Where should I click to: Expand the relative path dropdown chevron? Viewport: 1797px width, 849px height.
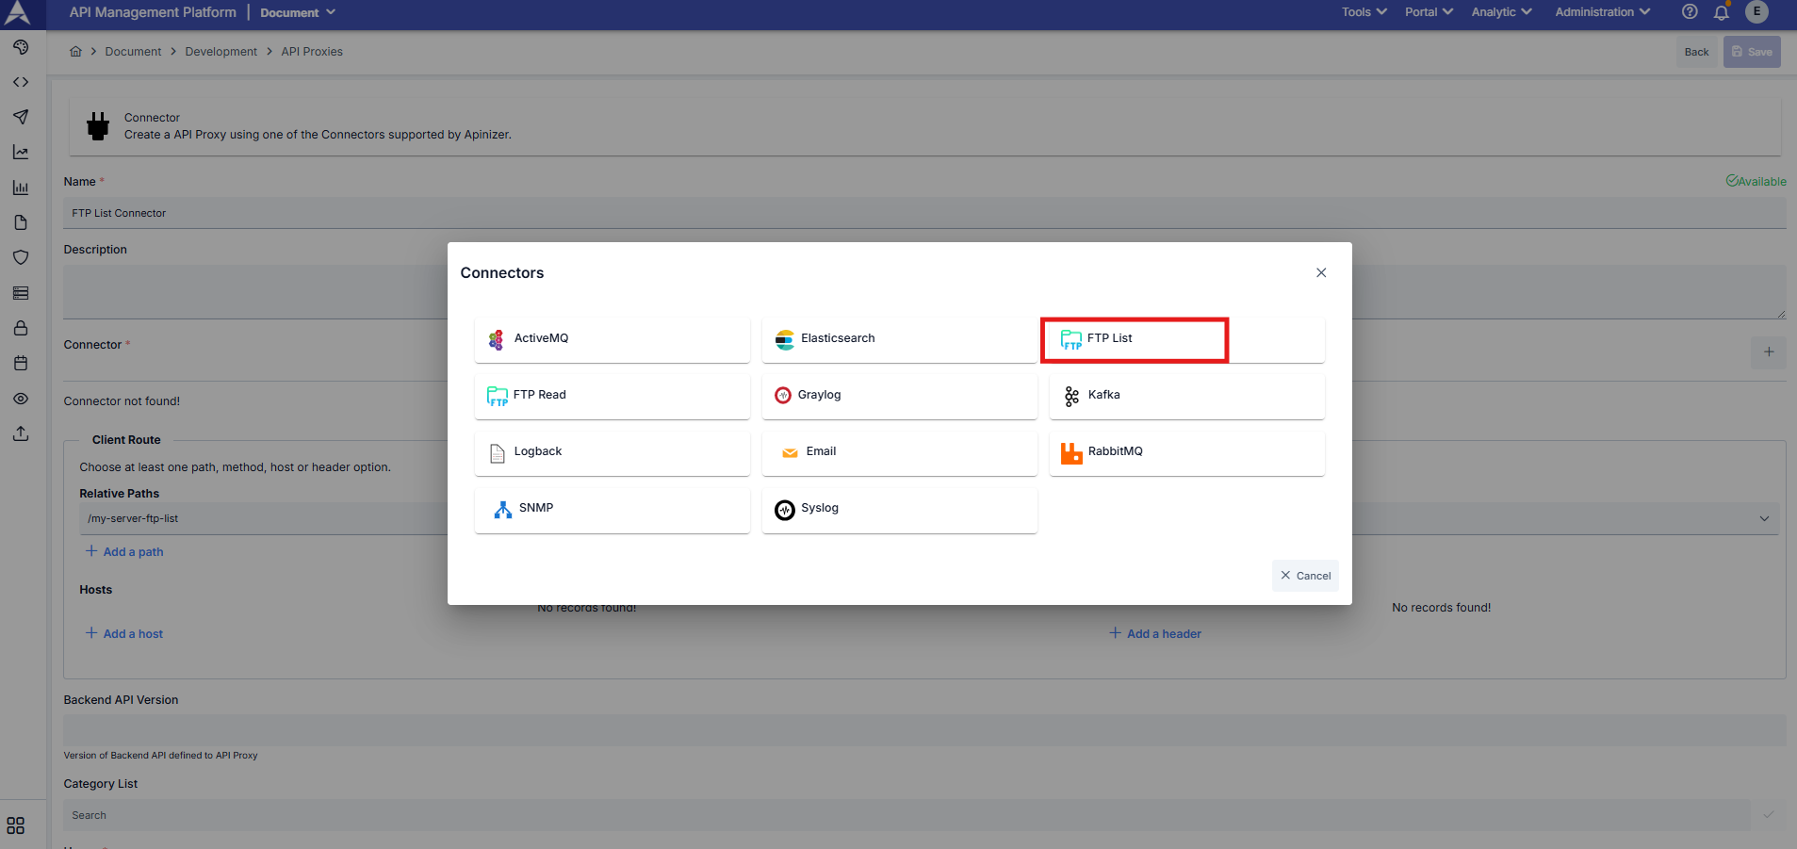coord(1763,517)
